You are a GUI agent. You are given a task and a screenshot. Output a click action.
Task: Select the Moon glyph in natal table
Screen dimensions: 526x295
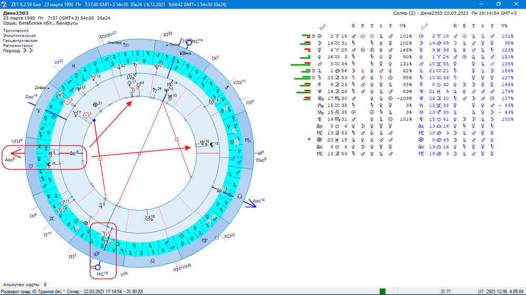point(320,43)
